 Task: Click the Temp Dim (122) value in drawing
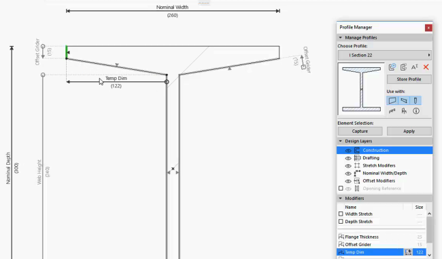coord(116,86)
